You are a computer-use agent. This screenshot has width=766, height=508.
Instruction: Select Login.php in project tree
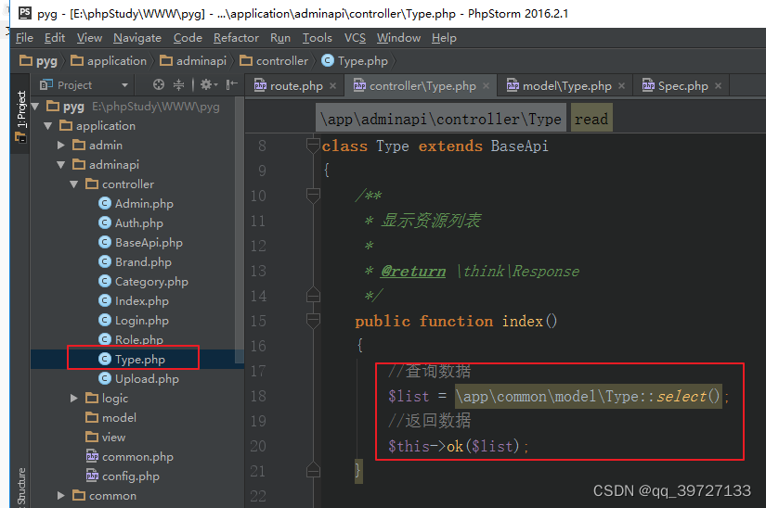pyautogui.click(x=134, y=321)
